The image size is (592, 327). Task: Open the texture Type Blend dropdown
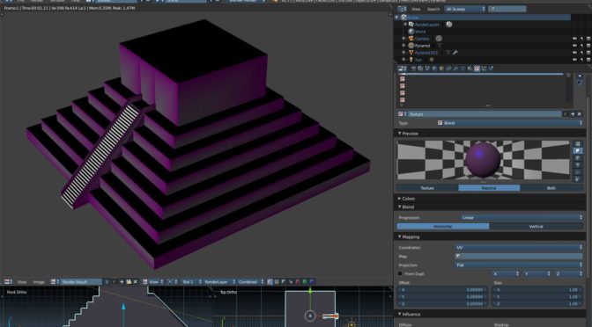509,123
